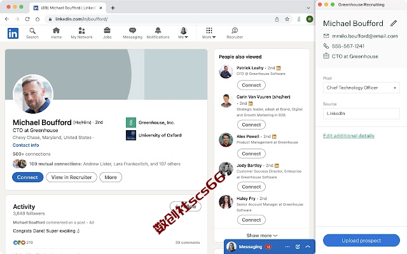This screenshot has width=407, height=254.
Task: Click the address bar URL
Action: point(81,19)
